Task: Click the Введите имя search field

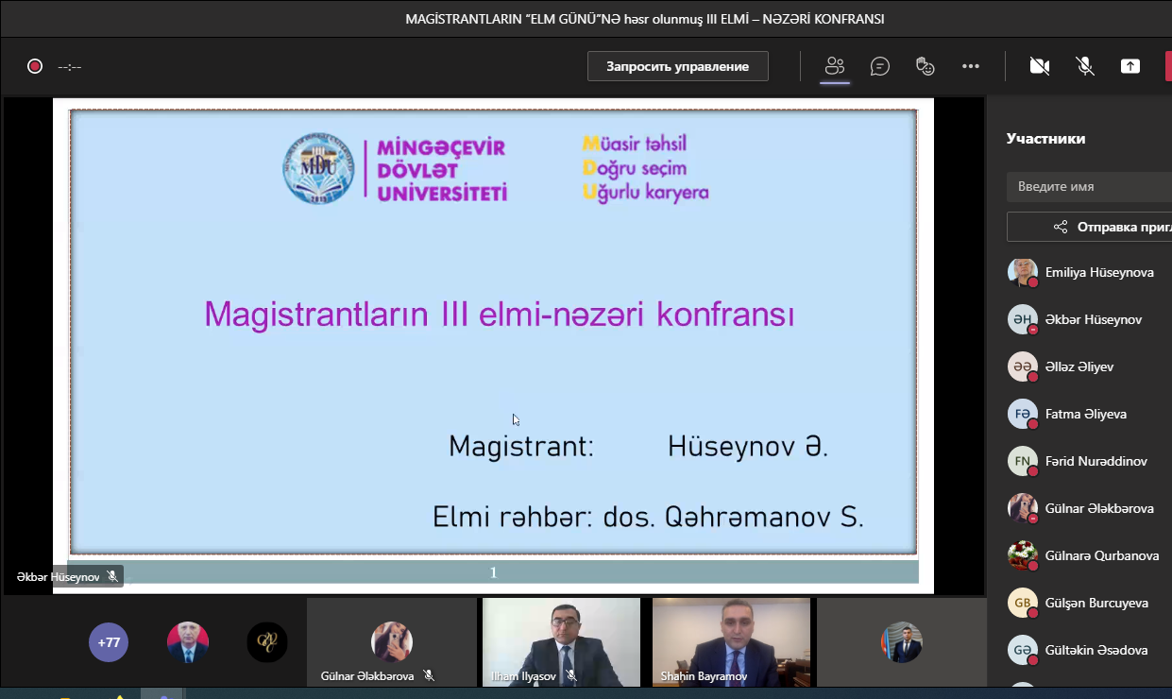Action: pyautogui.click(x=1091, y=186)
